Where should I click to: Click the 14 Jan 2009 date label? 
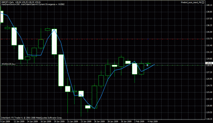click(x=32, y=121)
